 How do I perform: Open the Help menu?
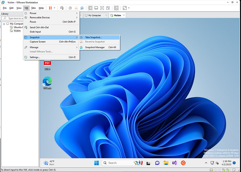(41, 8)
